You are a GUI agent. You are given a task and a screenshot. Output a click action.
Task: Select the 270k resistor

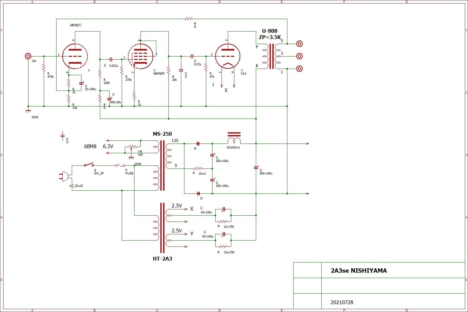coord(122,71)
